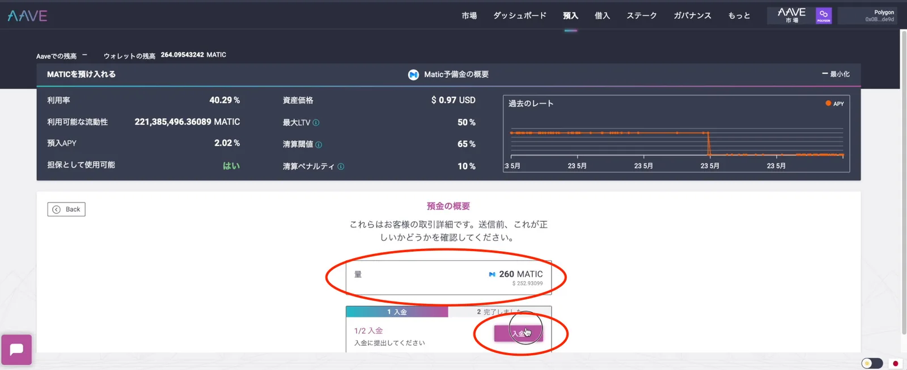Submit deposit with the 入金 button
The height and width of the screenshot is (370, 907).
coord(518,334)
